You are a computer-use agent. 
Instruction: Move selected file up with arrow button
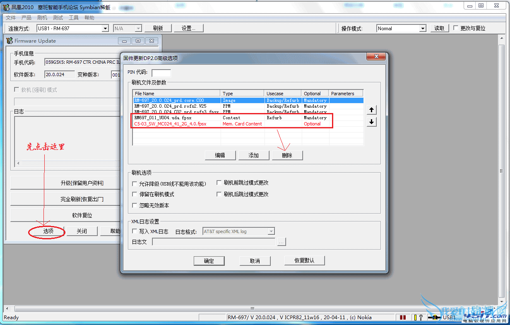coord(372,110)
